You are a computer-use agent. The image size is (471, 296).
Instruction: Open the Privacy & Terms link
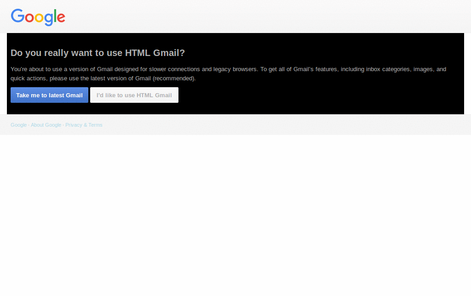tap(84, 125)
